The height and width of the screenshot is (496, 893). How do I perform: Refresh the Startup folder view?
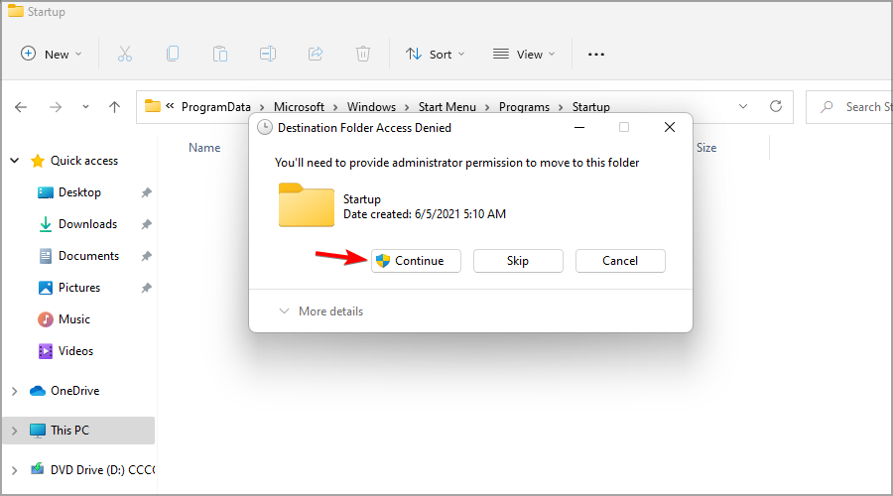click(776, 106)
